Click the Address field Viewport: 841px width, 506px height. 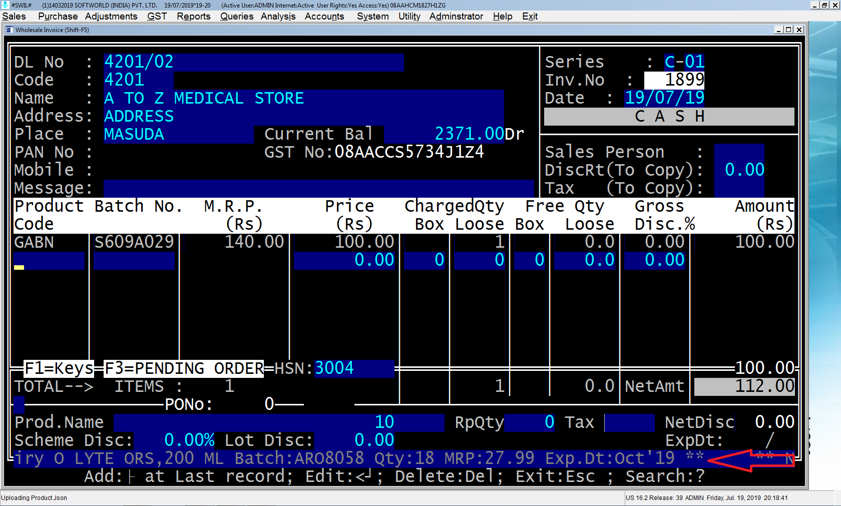(304, 116)
